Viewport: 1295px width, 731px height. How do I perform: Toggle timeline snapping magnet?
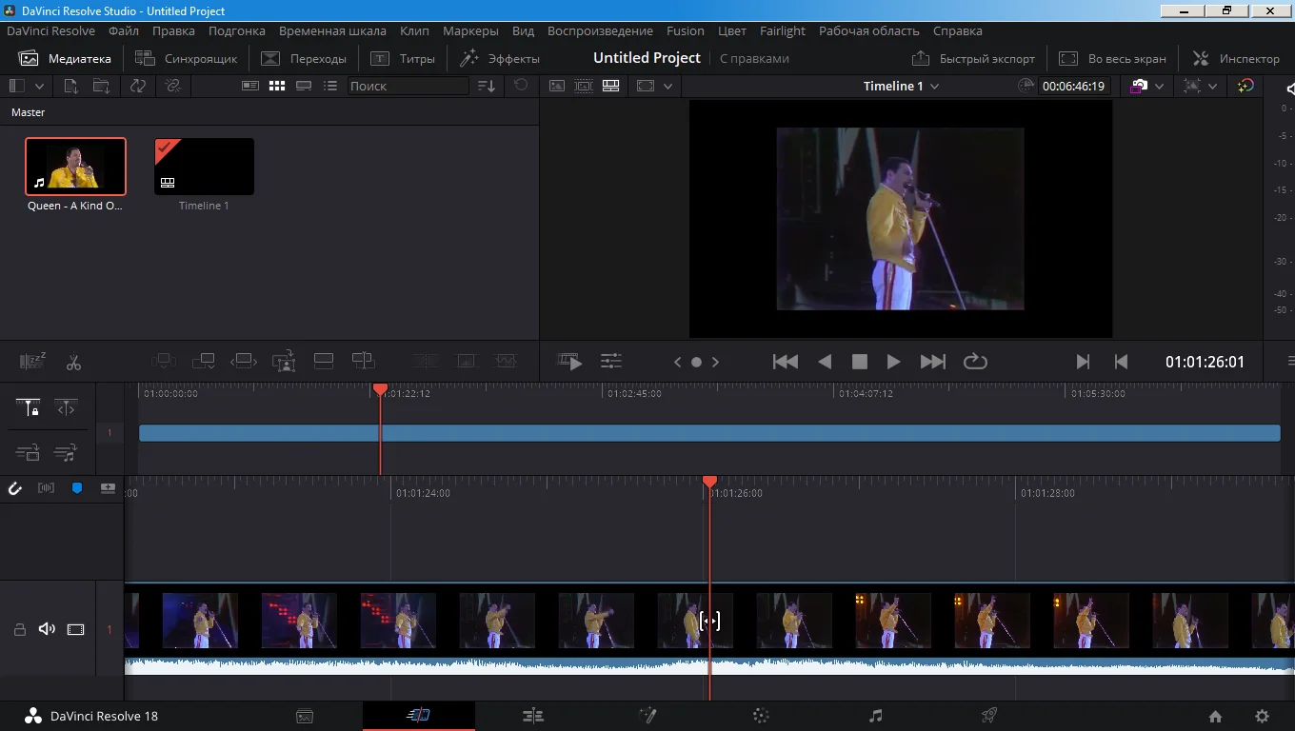tap(15, 488)
